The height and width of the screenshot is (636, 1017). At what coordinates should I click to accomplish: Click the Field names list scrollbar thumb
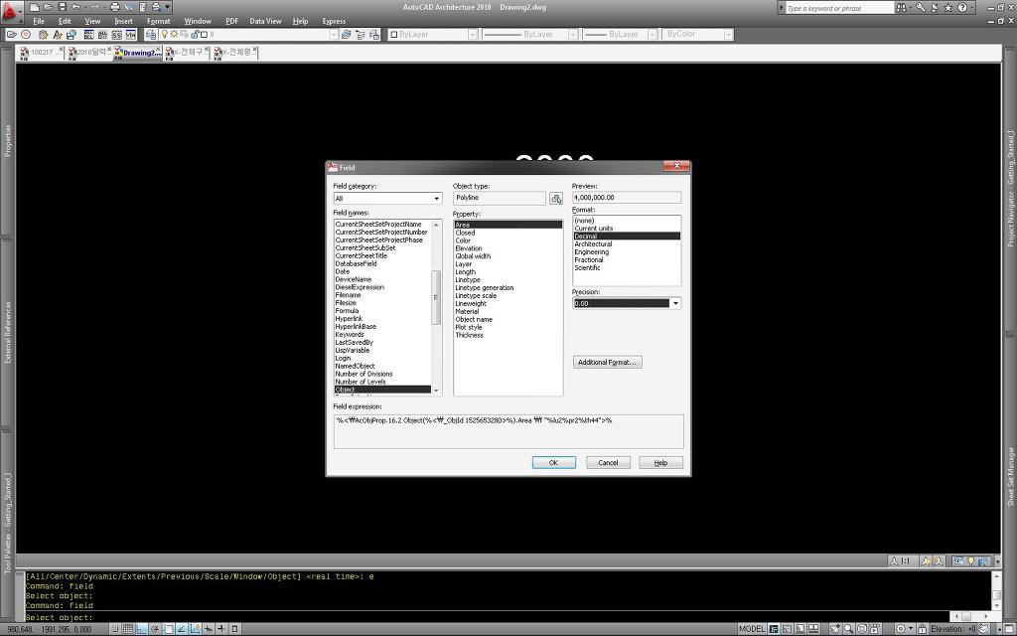click(x=436, y=297)
